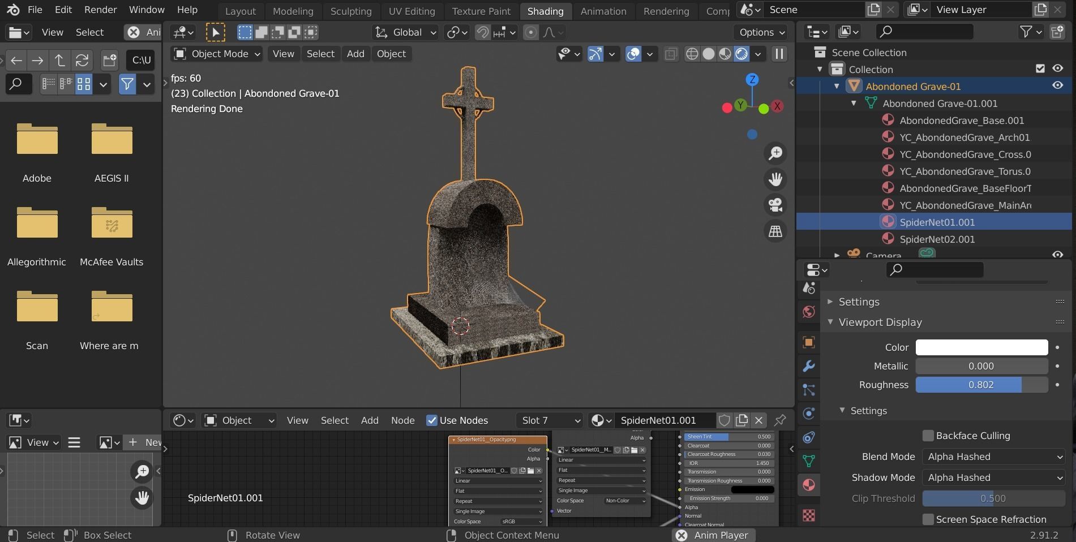Select wireframe viewport shading
Image resolution: width=1076 pixels, height=542 pixels.
point(692,54)
